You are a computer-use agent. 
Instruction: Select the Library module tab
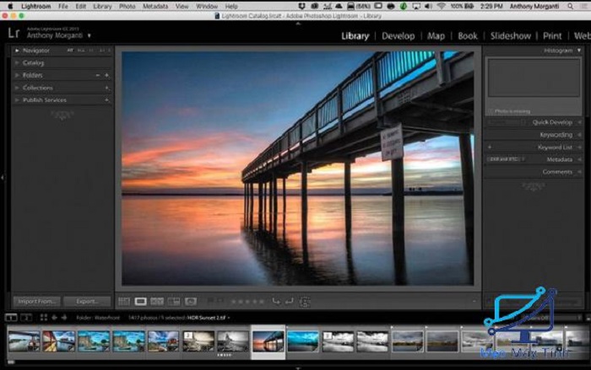coord(355,36)
